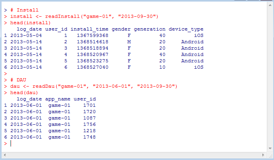Click install_time value 1367599368
This screenshot has height=160, width=274.
pos(93,35)
